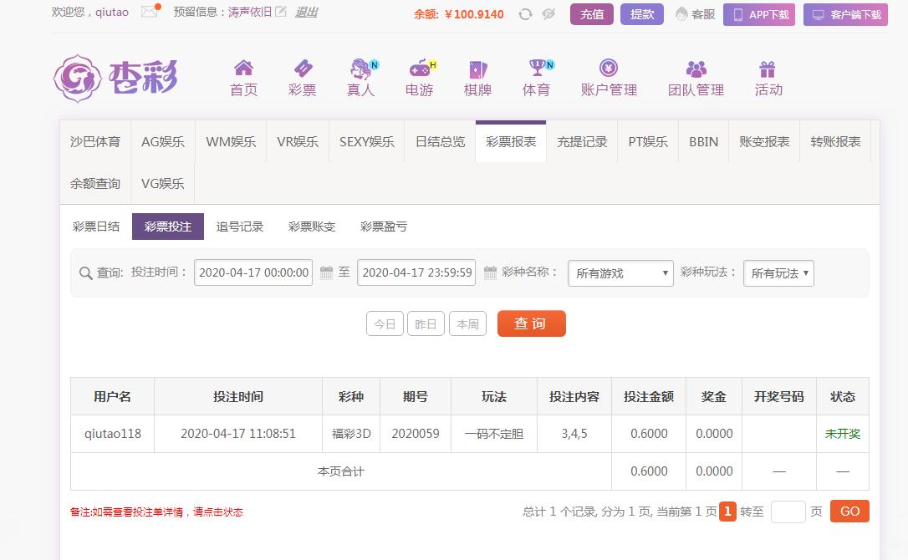Click the 杏彩 logo
The image size is (908, 560).
tap(115, 79)
